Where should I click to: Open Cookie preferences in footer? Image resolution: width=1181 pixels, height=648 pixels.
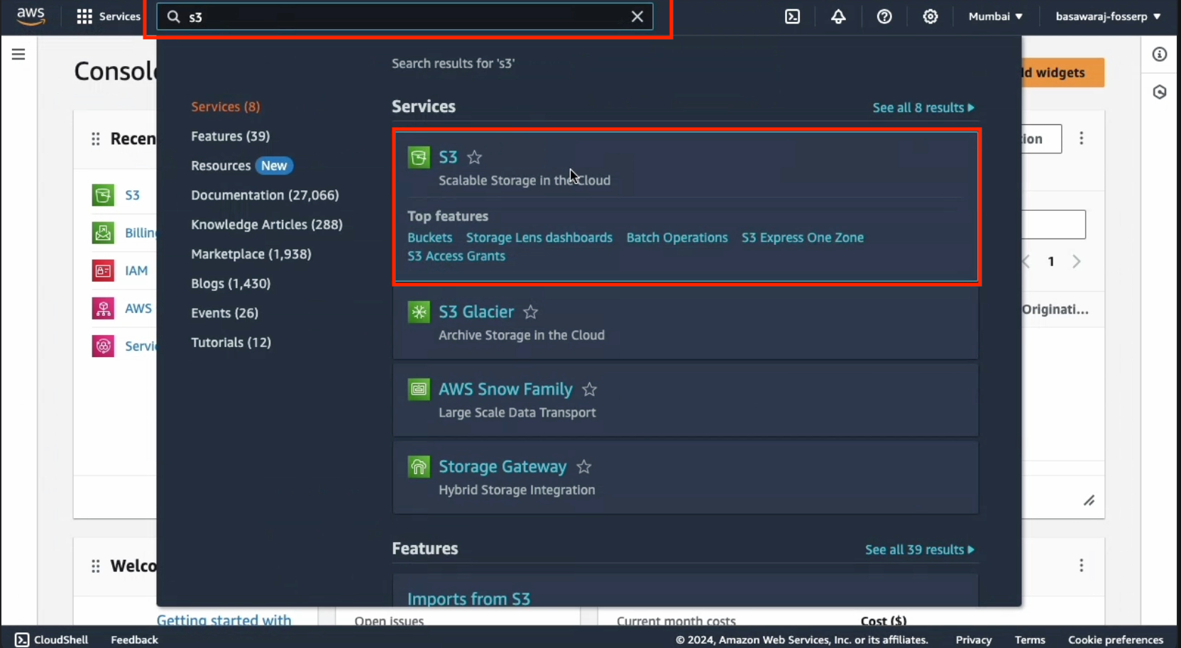click(1116, 639)
